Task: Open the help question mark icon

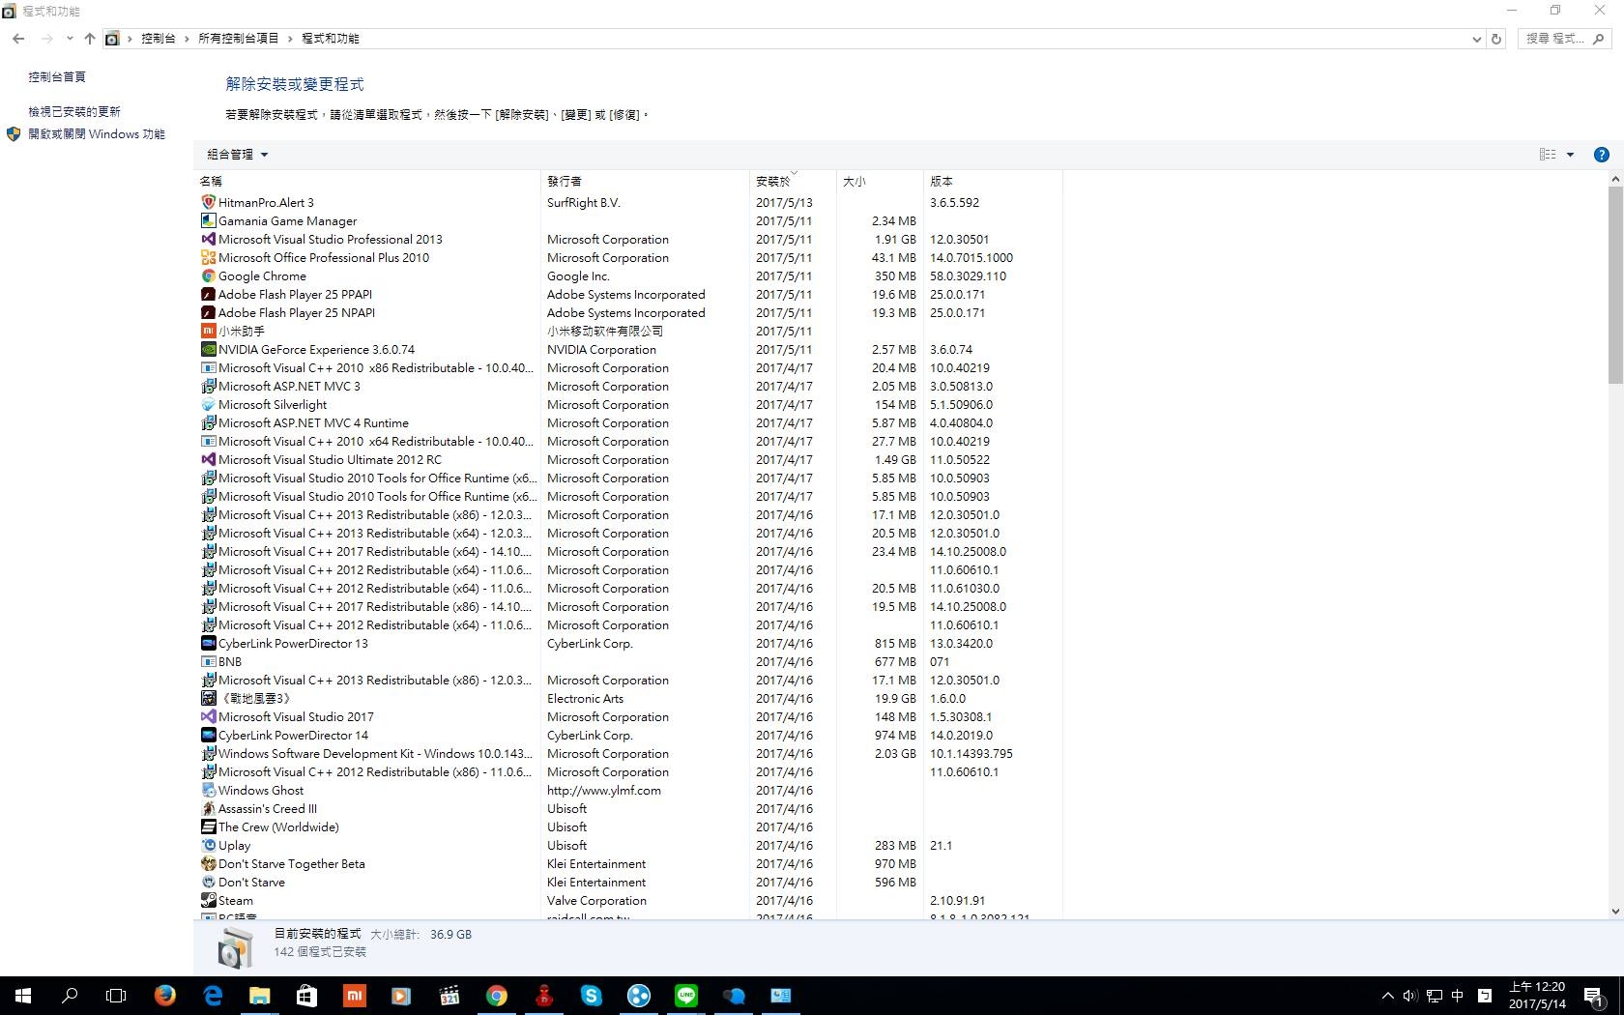Action: coord(1601,155)
